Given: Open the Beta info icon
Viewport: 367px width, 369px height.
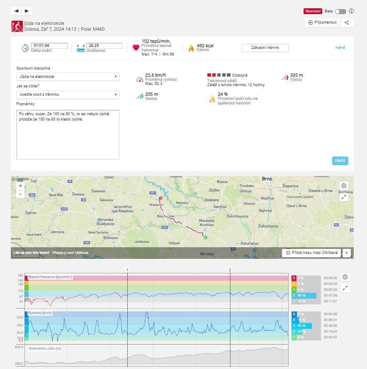Looking at the screenshot, I should (351, 11).
